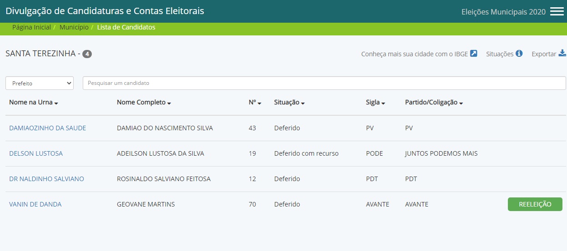The image size is (567, 251).
Task: Sort by Nome na Urna column
Action: click(x=34, y=103)
